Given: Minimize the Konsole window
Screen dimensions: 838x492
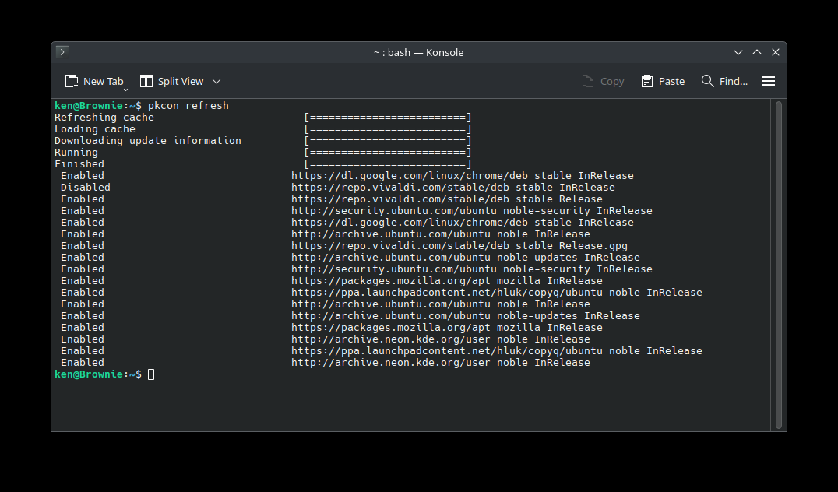Looking at the screenshot, I should pos(738,52).
